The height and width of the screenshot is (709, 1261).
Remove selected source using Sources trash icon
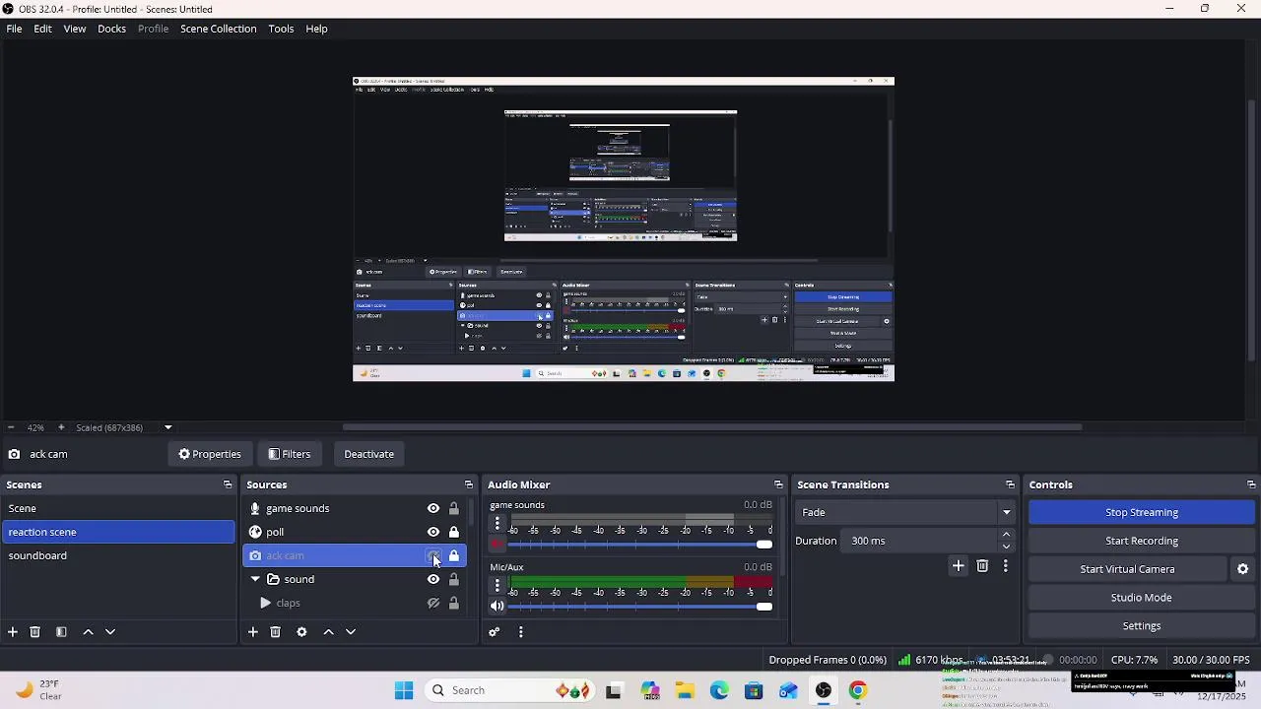(x=276, y=632)
